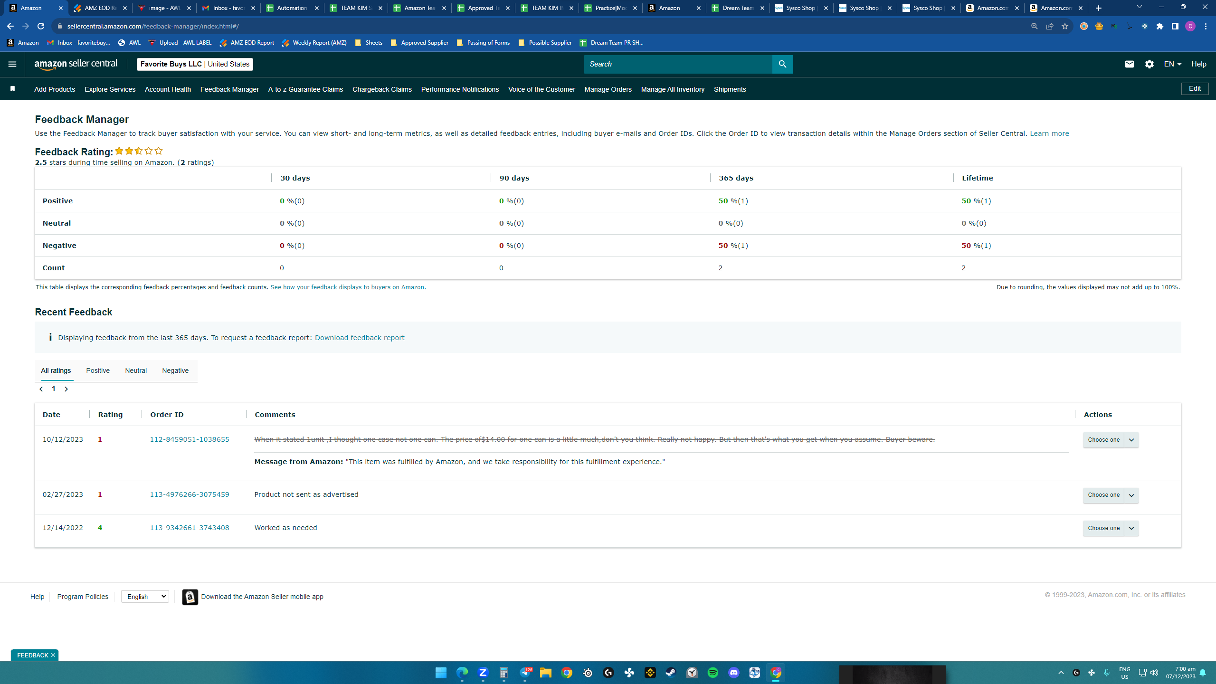Open the Approved Supplier bookmark folder
The image size is (1216, 684).
[x=419, y=43]
